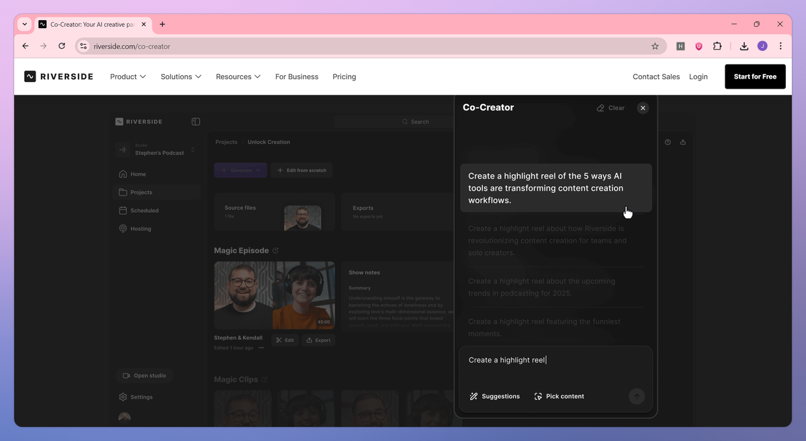Bookmark this page with the star icon
The image size is (806, 441).
[x=655, y=46]
